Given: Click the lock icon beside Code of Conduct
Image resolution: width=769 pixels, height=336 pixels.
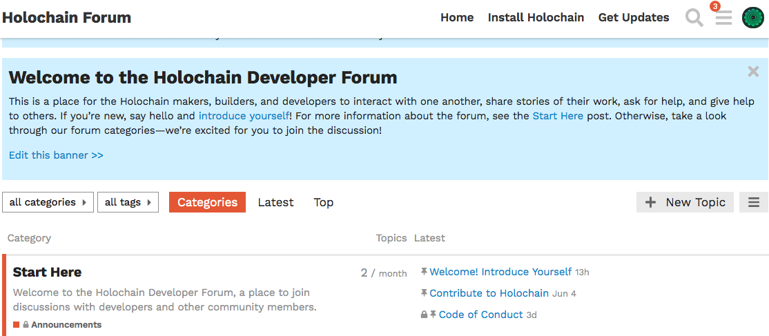Looking at the screenshot, I should pos(425,315).
